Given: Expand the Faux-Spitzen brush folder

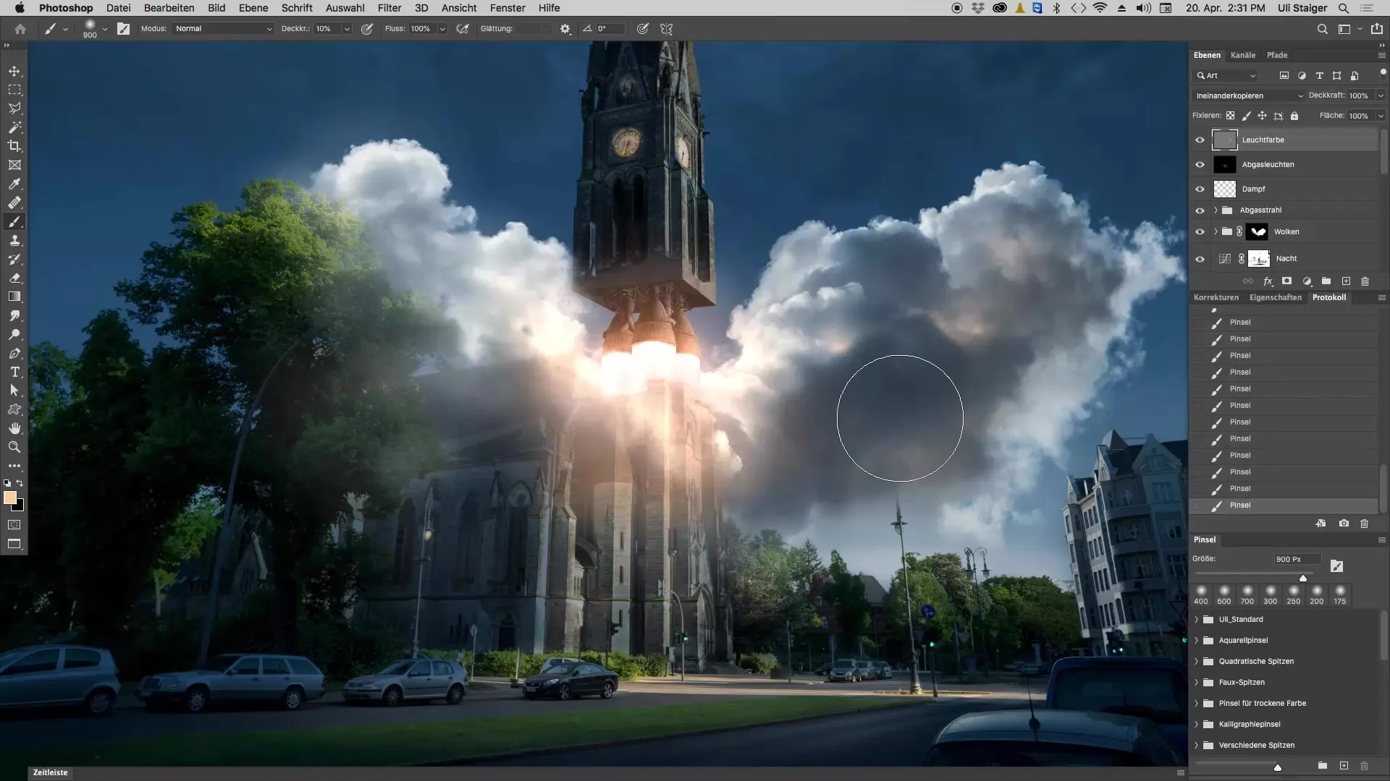Looking at the screenshot, I should coord(1196,683).
